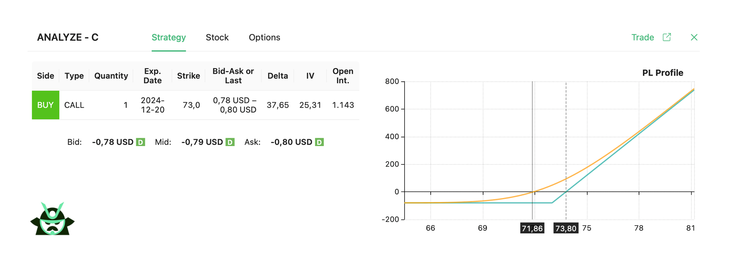This screenshot has height=274, width=733.
Task: Click the strike value 73,0
Action: click(191, 105)
